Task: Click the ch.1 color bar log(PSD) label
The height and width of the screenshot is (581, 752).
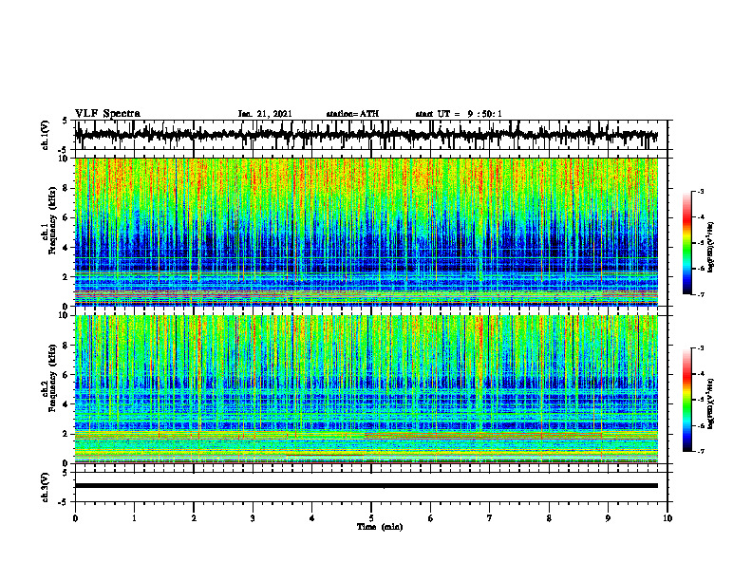Action: point(711,248)
